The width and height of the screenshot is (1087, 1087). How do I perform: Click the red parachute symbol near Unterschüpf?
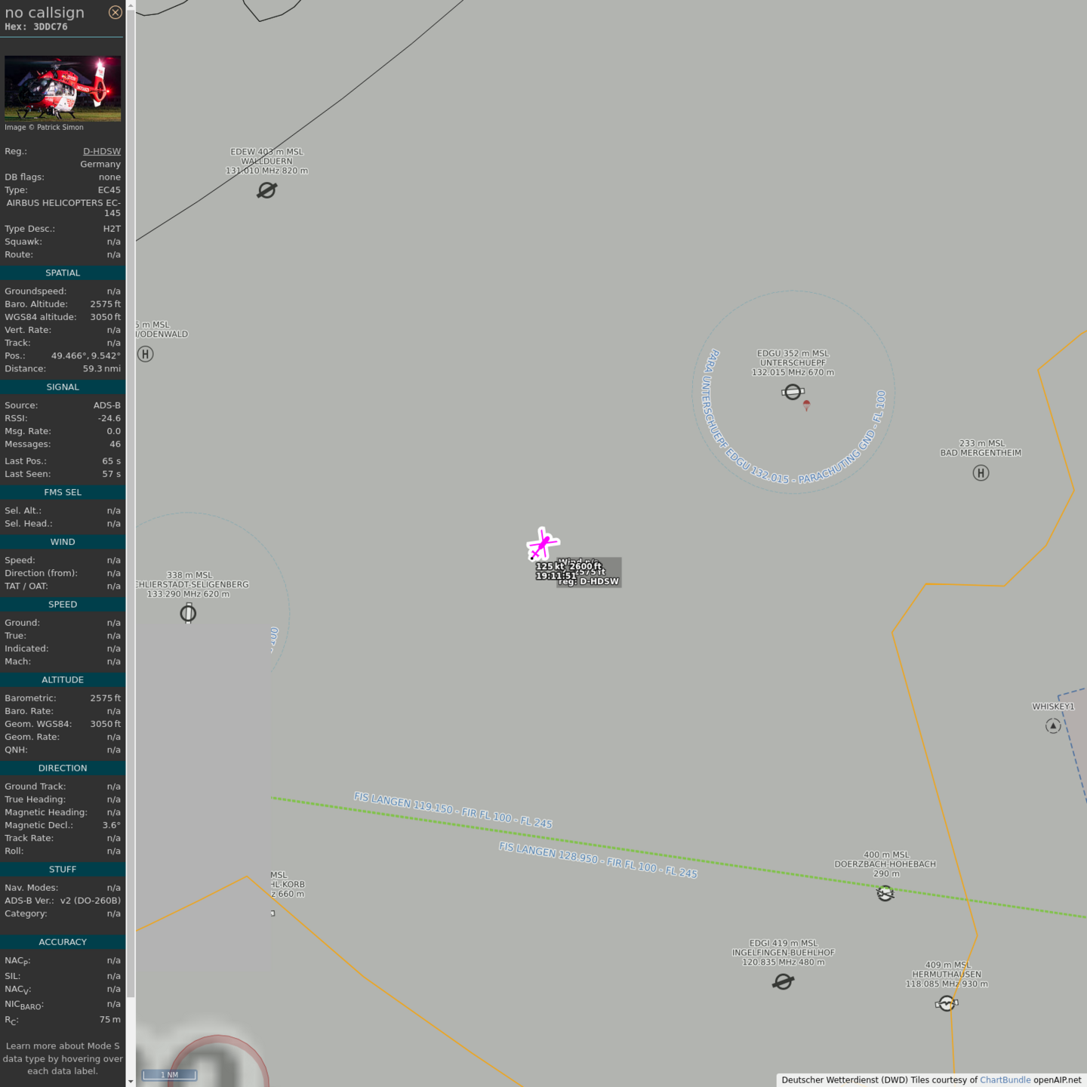point(806,406)
